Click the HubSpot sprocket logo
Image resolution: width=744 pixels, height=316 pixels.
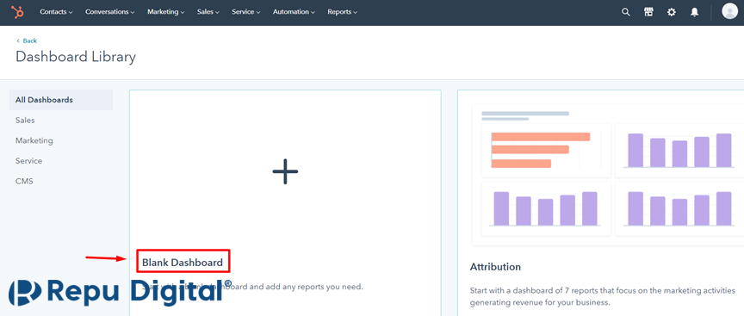tap(17, 12)
